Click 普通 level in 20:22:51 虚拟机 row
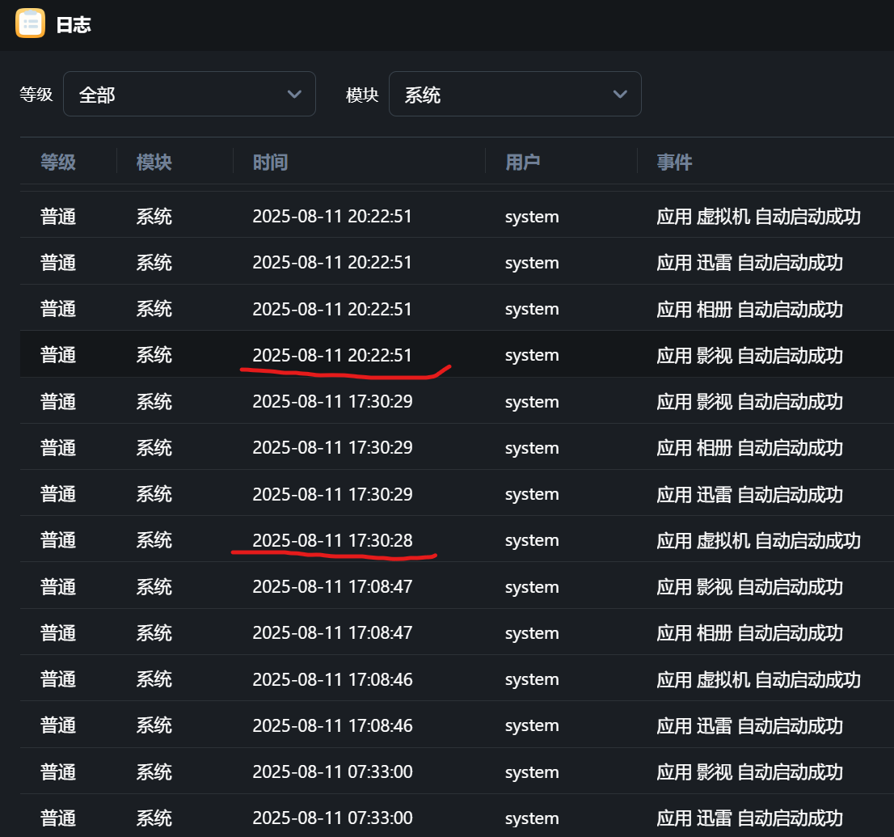 coord(58,217)
